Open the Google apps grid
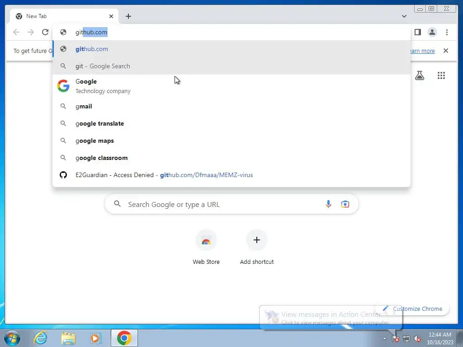 441,75
